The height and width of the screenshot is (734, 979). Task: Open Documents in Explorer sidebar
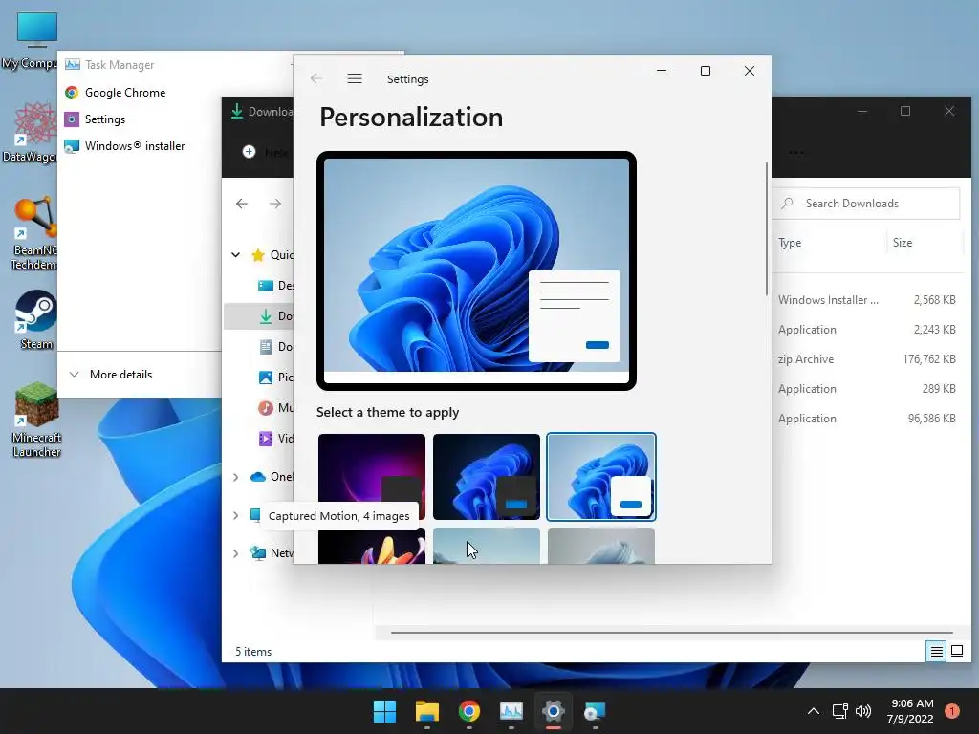274,346
